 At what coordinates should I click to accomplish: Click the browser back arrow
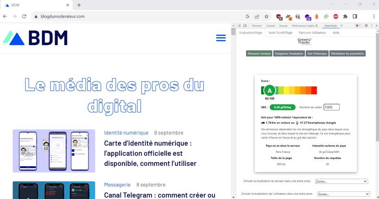[5, 16]
